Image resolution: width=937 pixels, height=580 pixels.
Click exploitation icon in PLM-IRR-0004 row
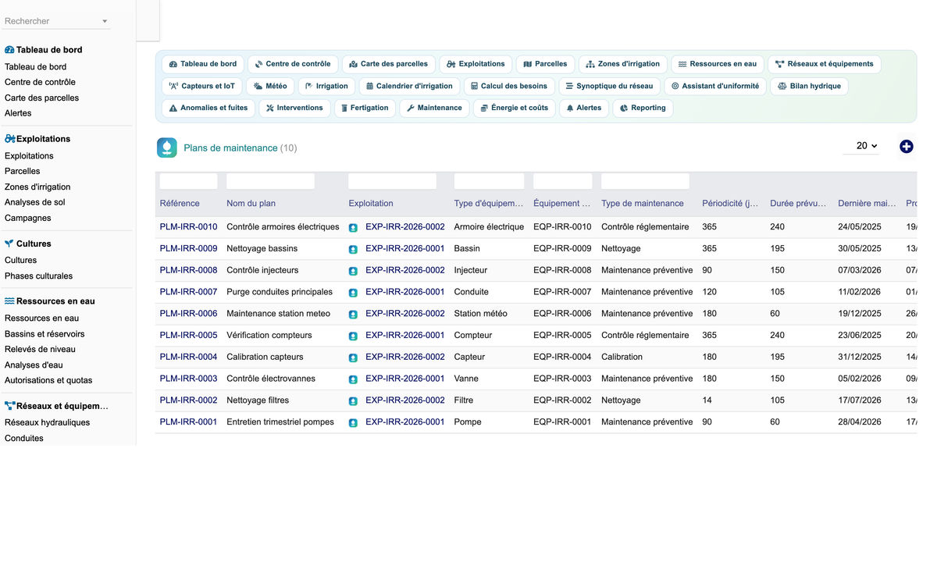click(x=353, y=358)
